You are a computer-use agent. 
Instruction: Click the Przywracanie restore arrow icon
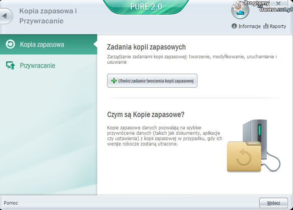pos(10,65)
